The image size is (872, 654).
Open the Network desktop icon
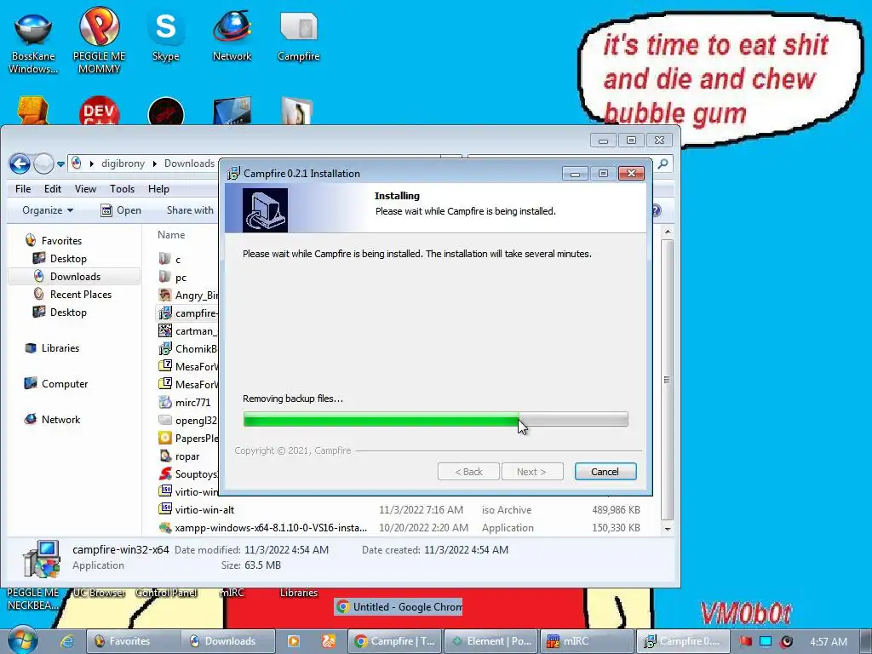click(232, 36)
